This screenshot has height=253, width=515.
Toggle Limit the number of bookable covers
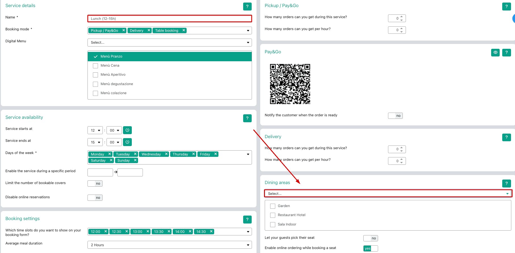(x=95, y=184)
